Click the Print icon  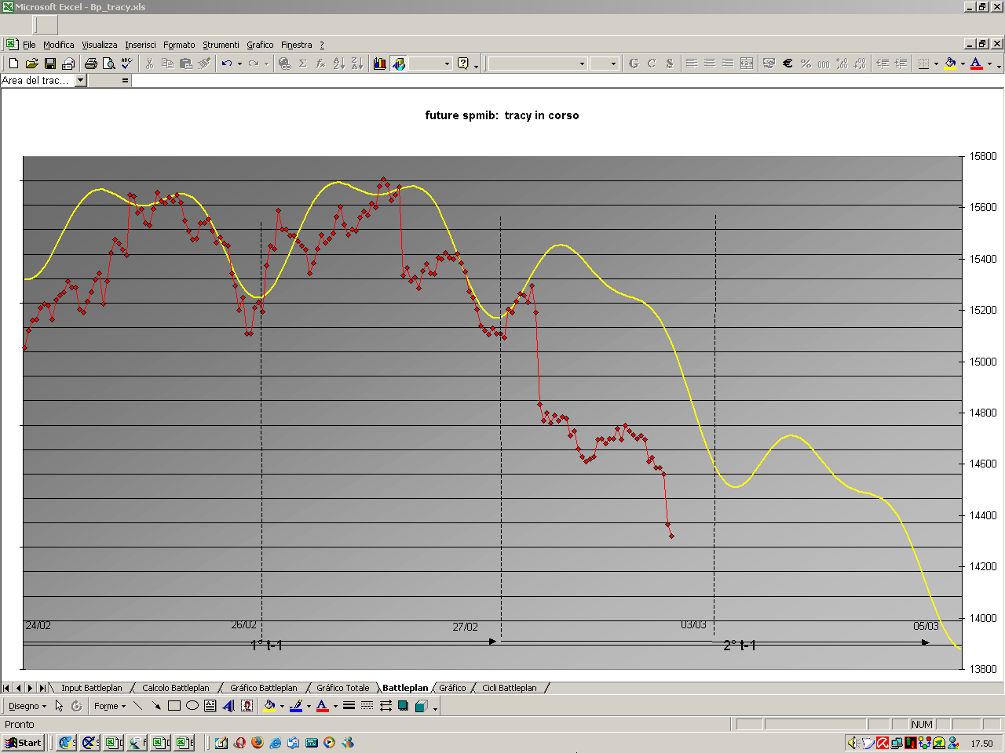(90, 64)
